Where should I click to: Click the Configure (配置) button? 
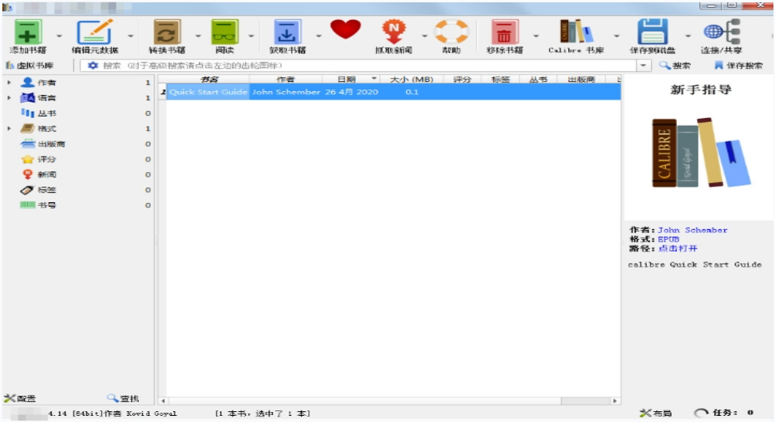(20, 398)
